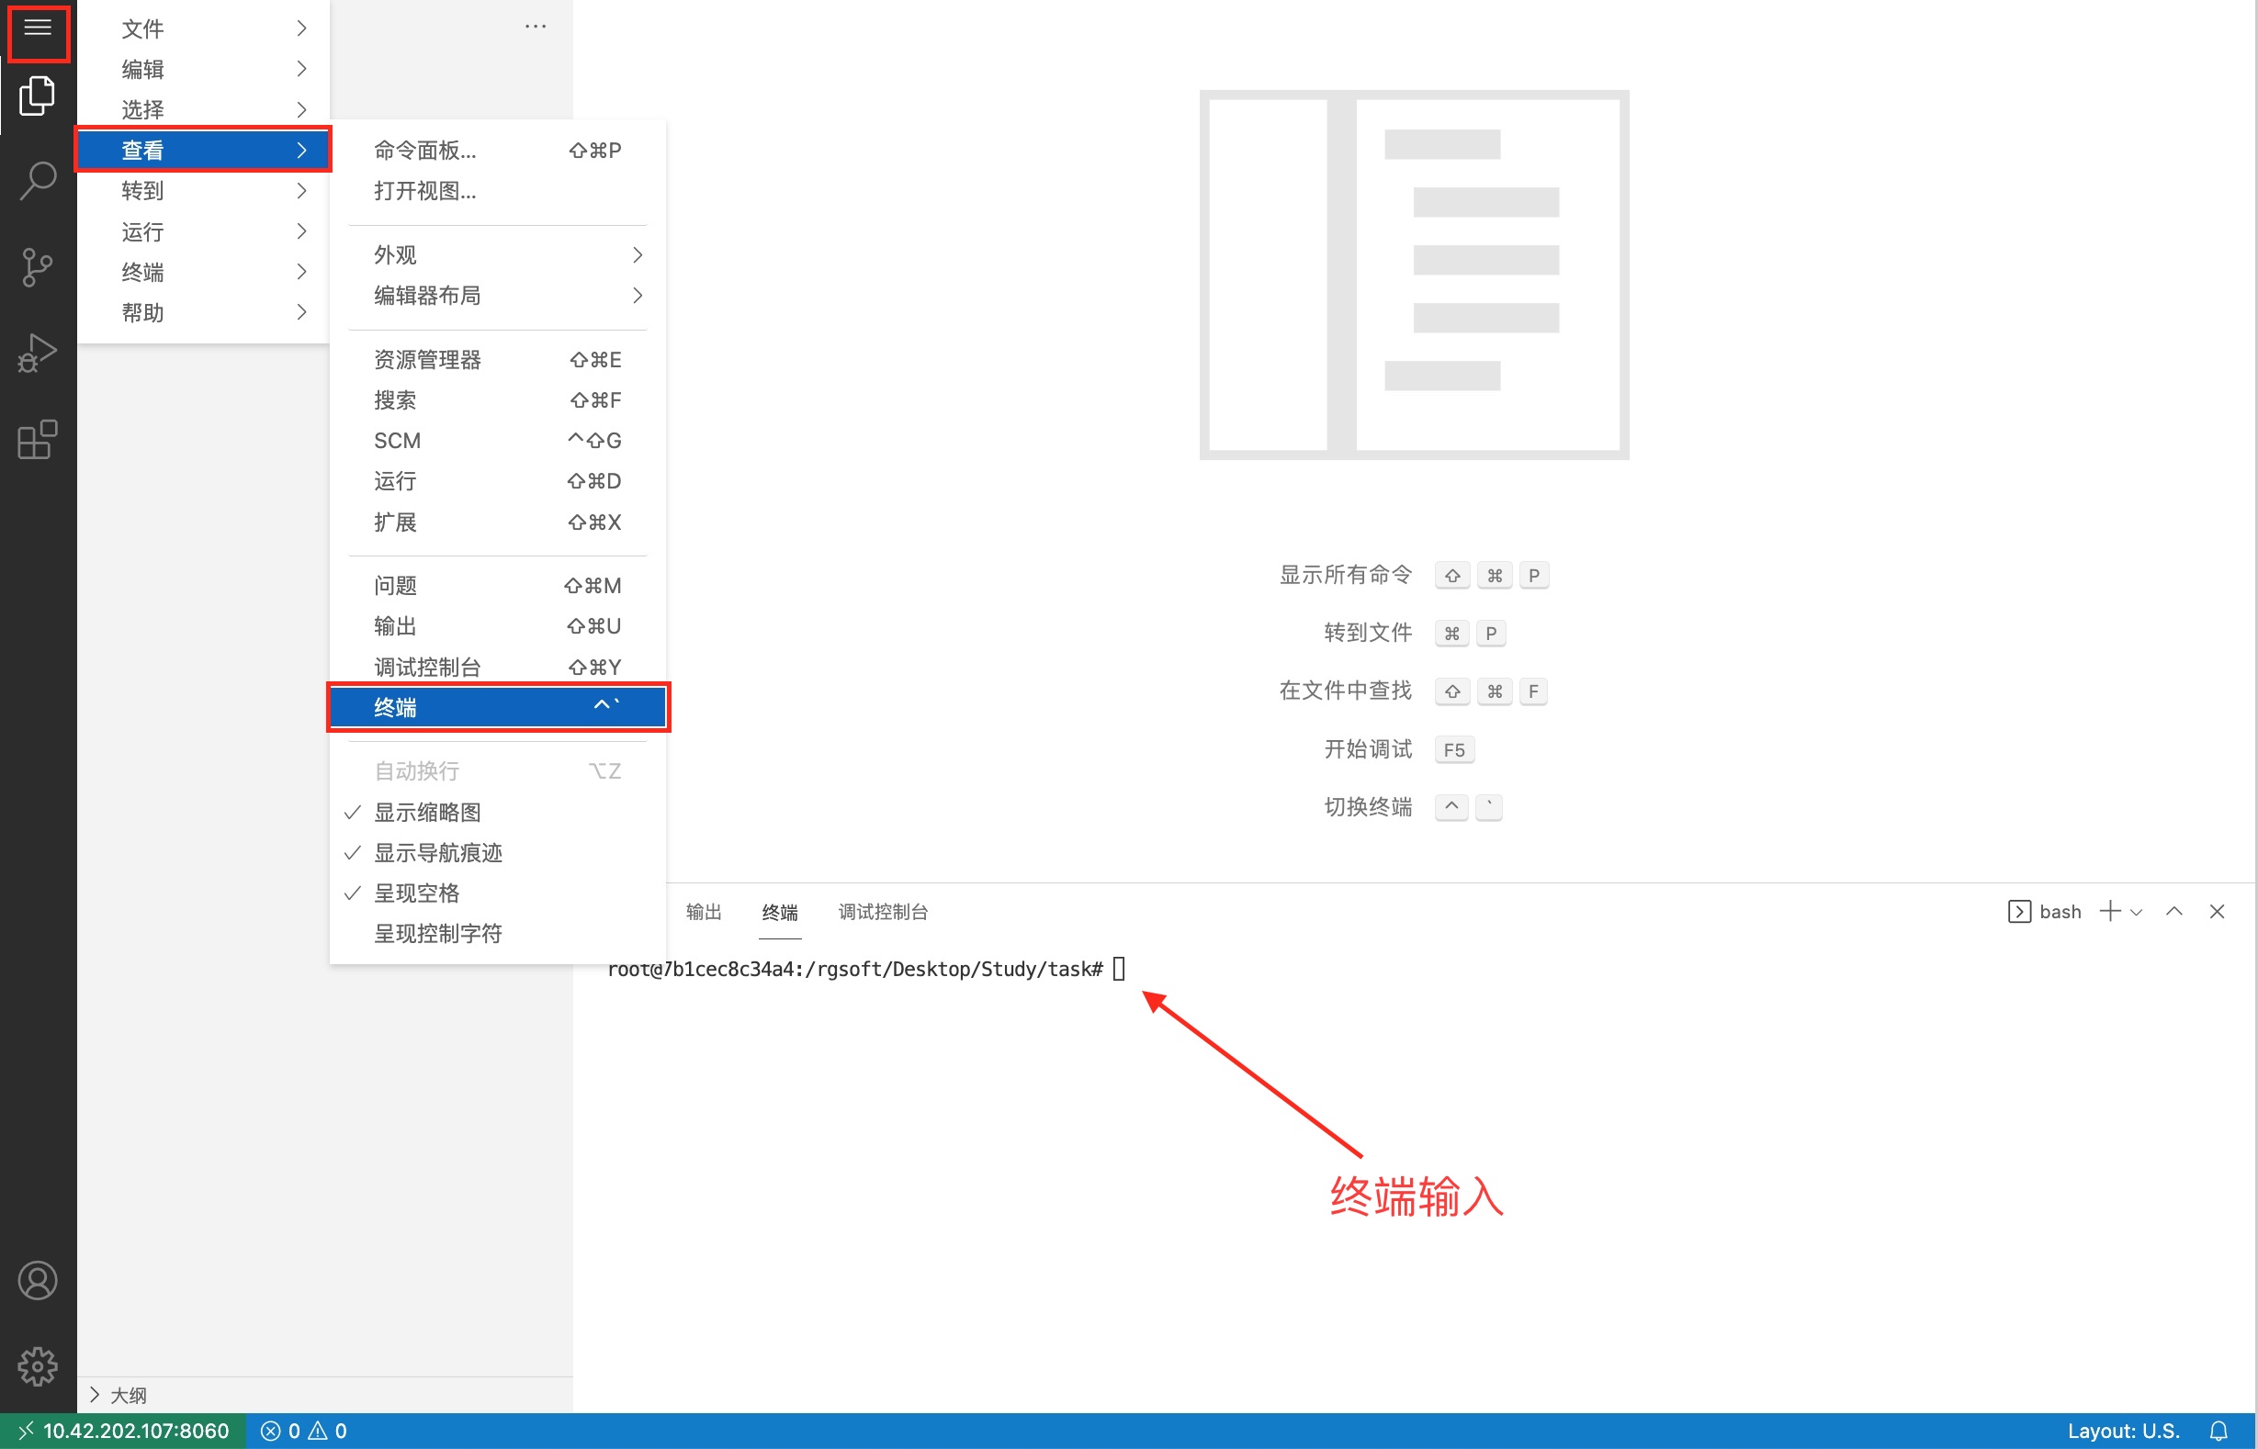Toggle 呈现空格 render whitespace option

pyautogui.click(x=416, y=893)
